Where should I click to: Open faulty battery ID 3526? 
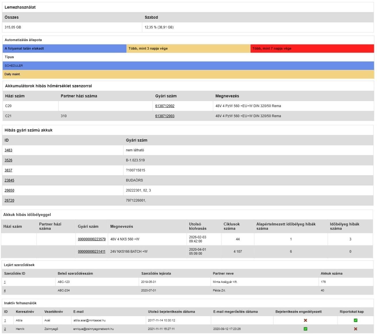click(8, 160)
